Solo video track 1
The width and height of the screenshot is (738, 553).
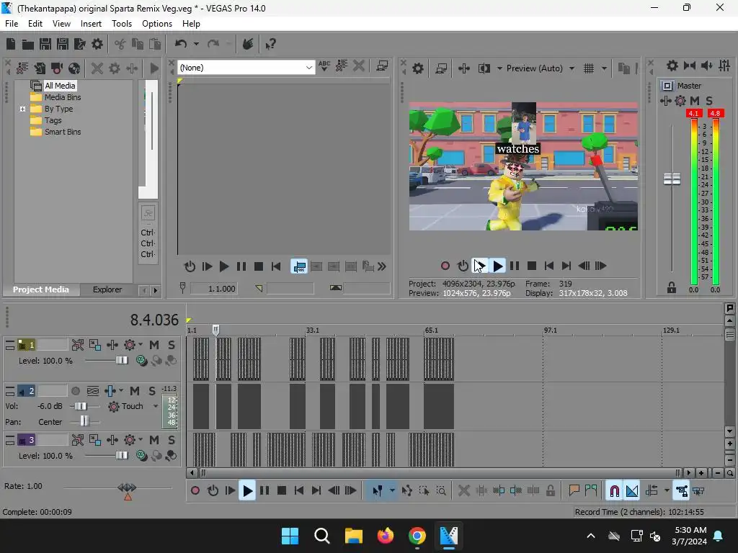pos(172,345)
